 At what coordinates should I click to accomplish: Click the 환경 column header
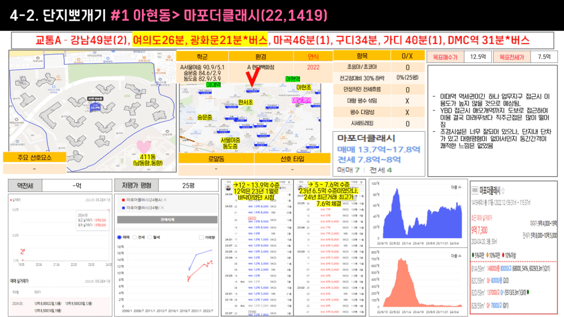tap(261, 56)
